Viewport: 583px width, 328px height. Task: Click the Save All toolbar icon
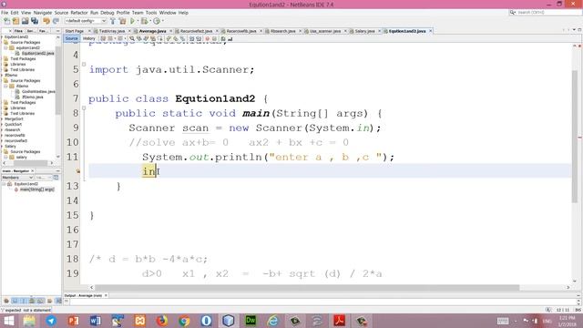coord(35,21)
